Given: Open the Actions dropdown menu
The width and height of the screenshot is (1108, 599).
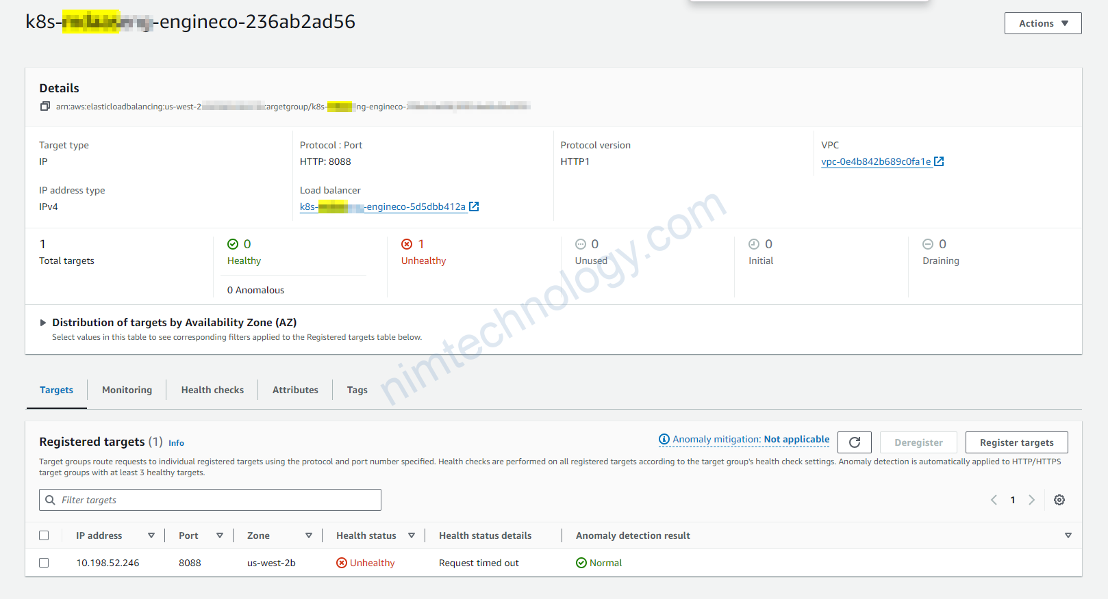Looking at the screenshot, I should [1042, 23].
